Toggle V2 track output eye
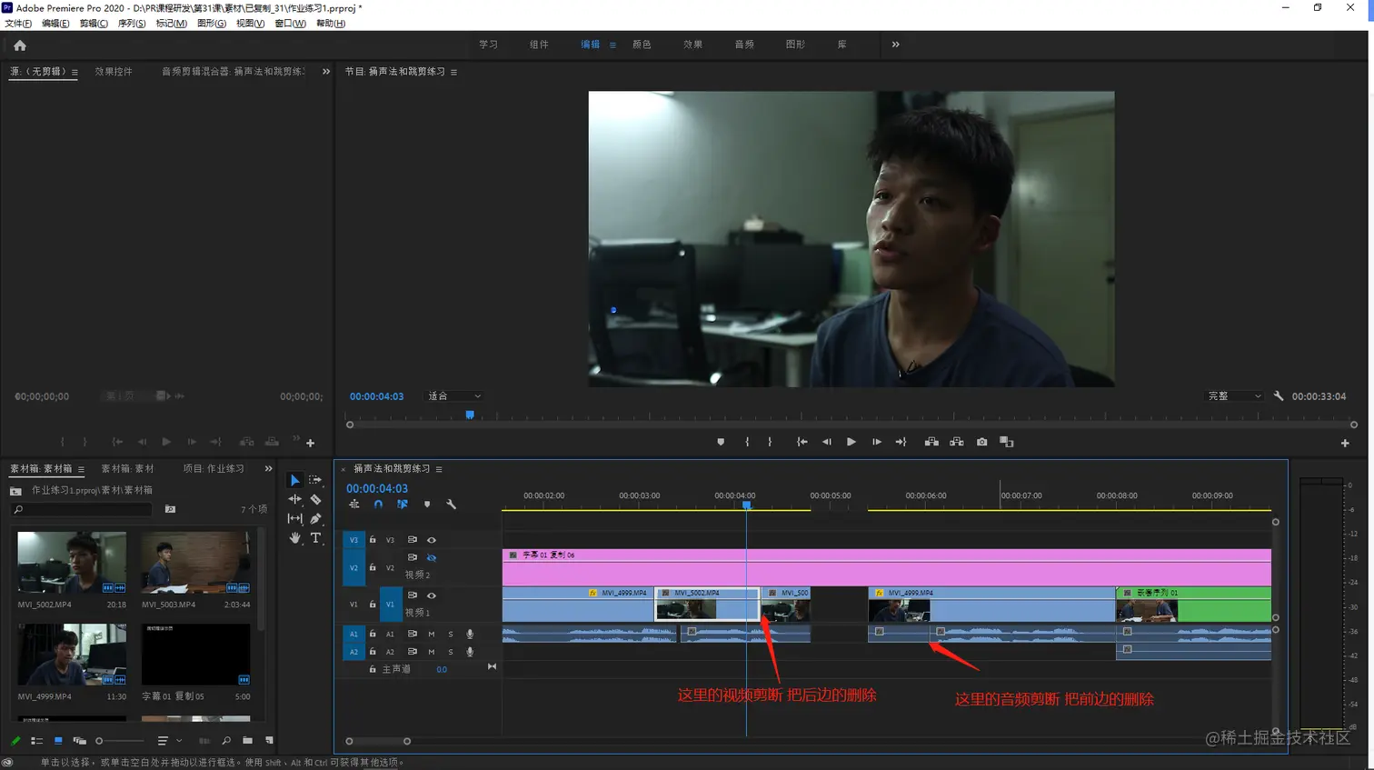The image size is (1374, 770). pyautogui.click(x=432, y=558)
